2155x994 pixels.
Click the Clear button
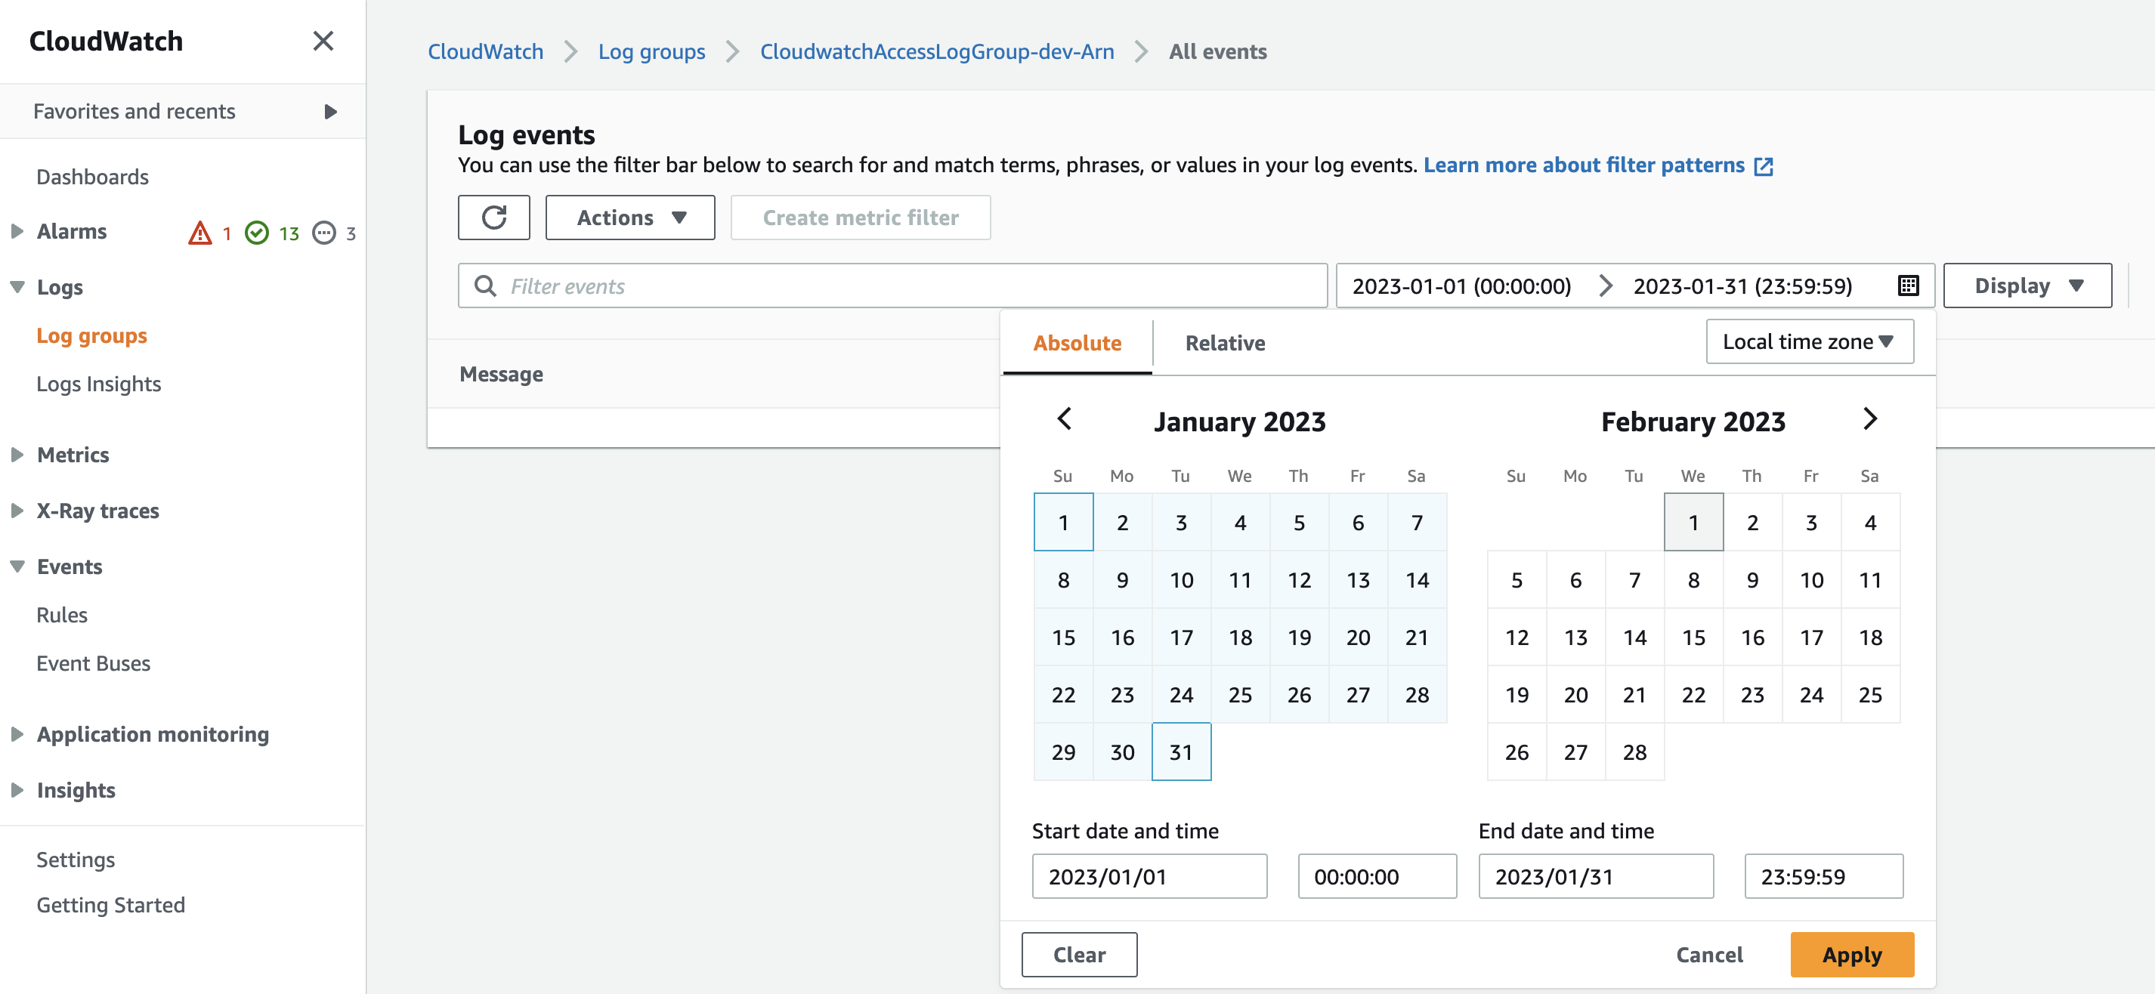pos(1079,955)
